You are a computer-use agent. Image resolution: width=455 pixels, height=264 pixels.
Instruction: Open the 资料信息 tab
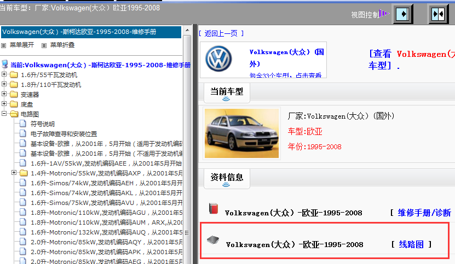pyautogui.click(x=227, y=178)
